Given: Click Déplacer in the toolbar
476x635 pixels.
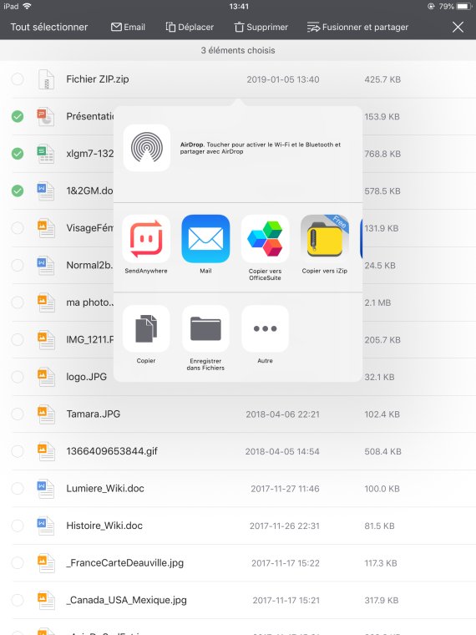Looking at the screenshot, I should click(190, 27).
